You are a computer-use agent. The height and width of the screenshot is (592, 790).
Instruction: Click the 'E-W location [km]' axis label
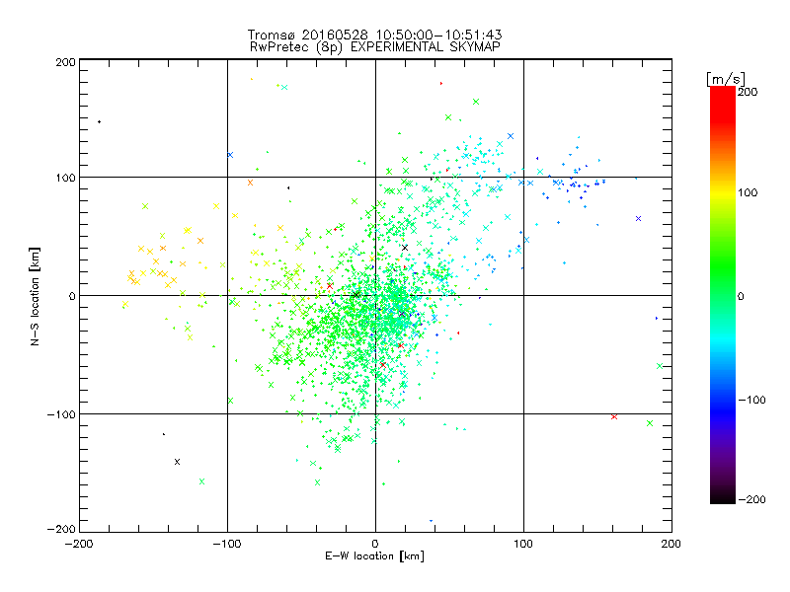pos(374,556)
